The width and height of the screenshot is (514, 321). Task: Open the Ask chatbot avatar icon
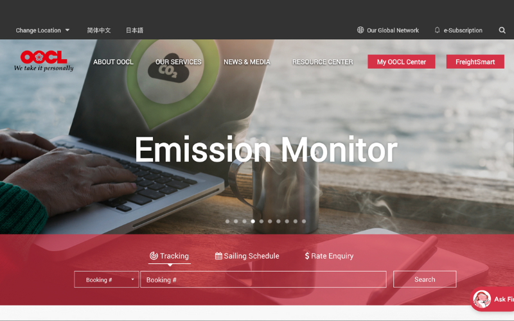coord(481,299)
